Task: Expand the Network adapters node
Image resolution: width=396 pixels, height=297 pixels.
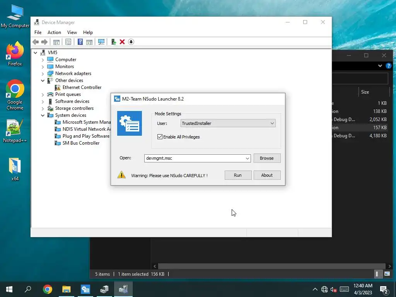Action: (43, 74)
